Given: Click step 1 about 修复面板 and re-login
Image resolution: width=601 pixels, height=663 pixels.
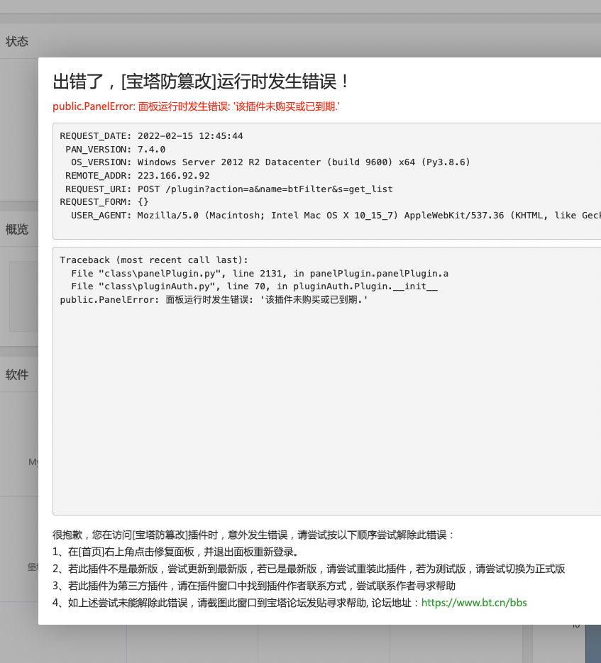Looking at the screenshot, I should [x=176, y=552].
